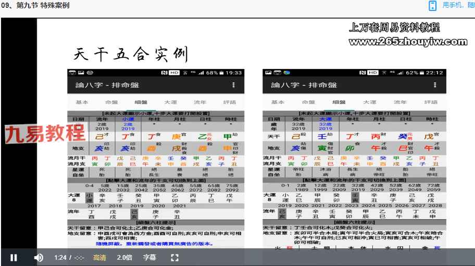475x266 pixels.
Task: Select highlighted 壬寅 大運 cell under 2019
Action: 355,198
